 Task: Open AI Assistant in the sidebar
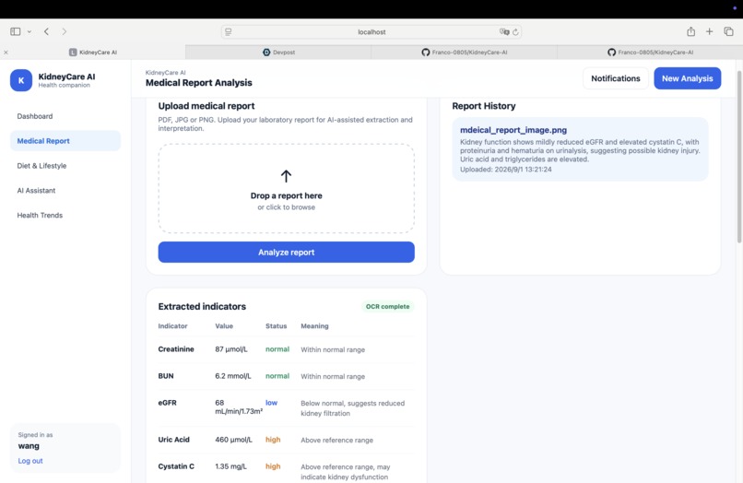coord(65,190)
